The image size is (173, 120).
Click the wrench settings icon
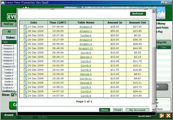pyautogui.click(x=162, y=116)
